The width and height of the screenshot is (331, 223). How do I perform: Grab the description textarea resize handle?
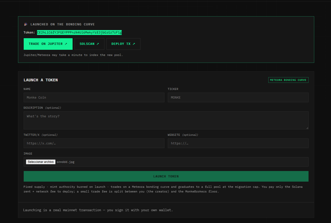(307, 128)
